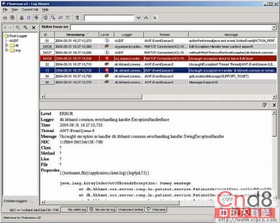280x223 pixels.
Task: Expand the dk logger tree node
Action: coord(6,45)
